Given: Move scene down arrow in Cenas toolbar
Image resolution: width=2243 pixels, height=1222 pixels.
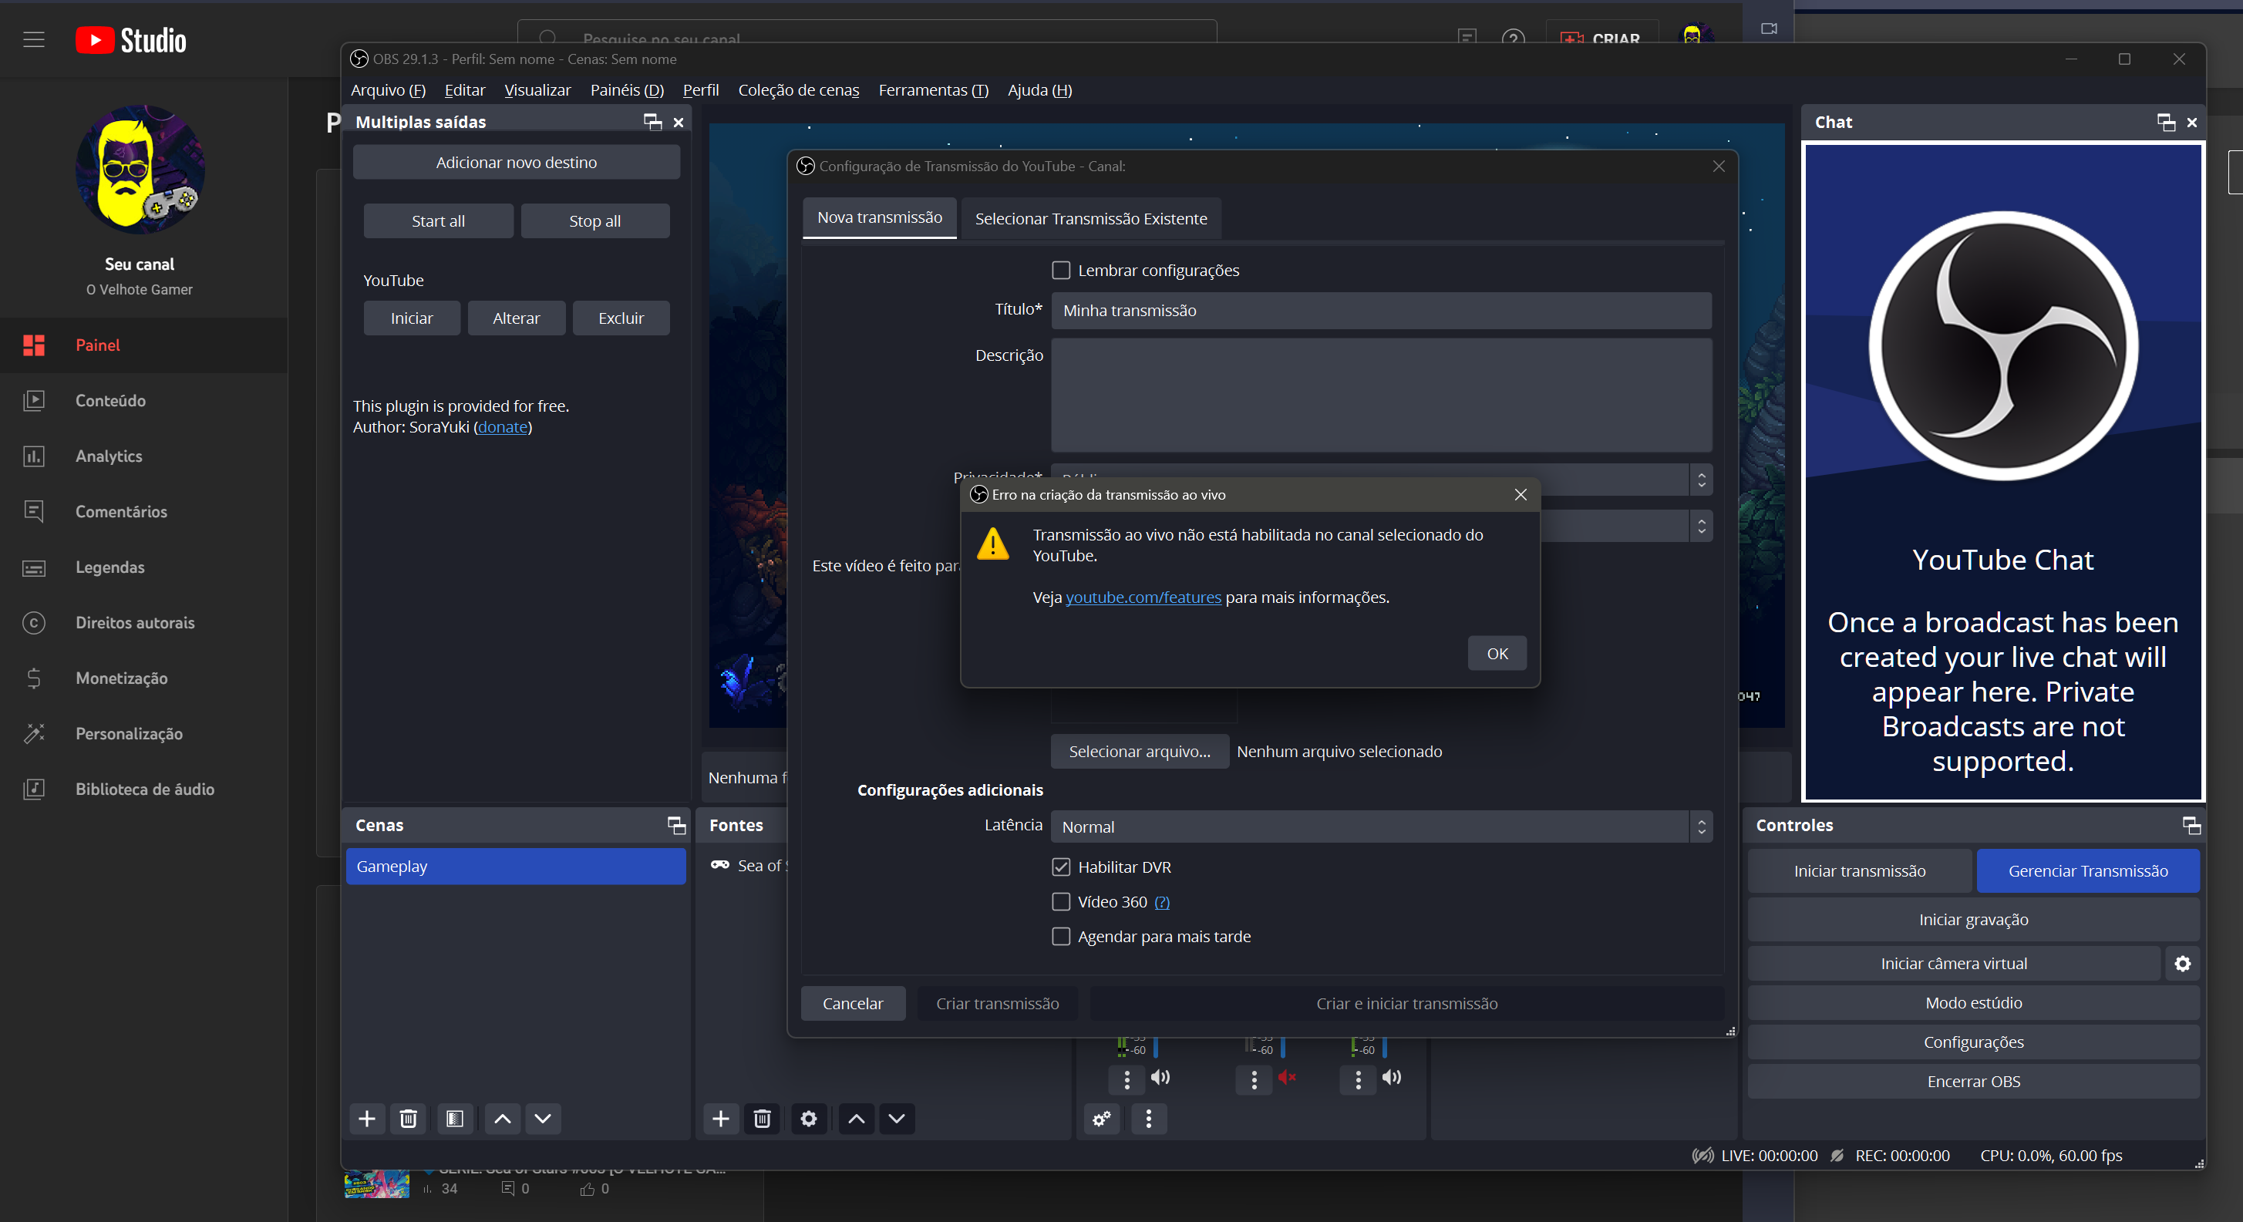Looking at the screenshot, I should click(x=544, y=1119).
